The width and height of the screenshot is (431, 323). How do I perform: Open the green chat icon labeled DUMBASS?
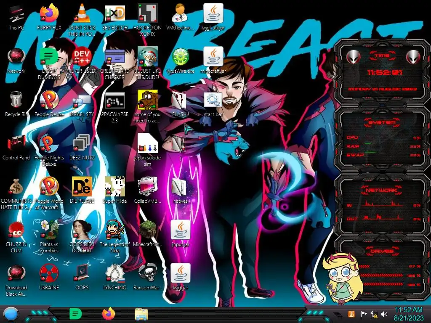(x=49, y=57)
